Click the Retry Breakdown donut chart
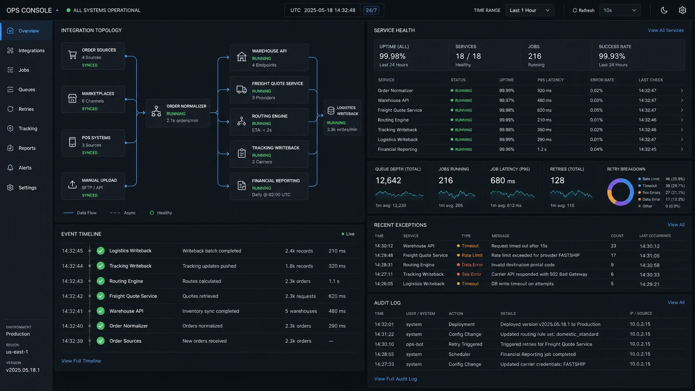 point(620,192)
